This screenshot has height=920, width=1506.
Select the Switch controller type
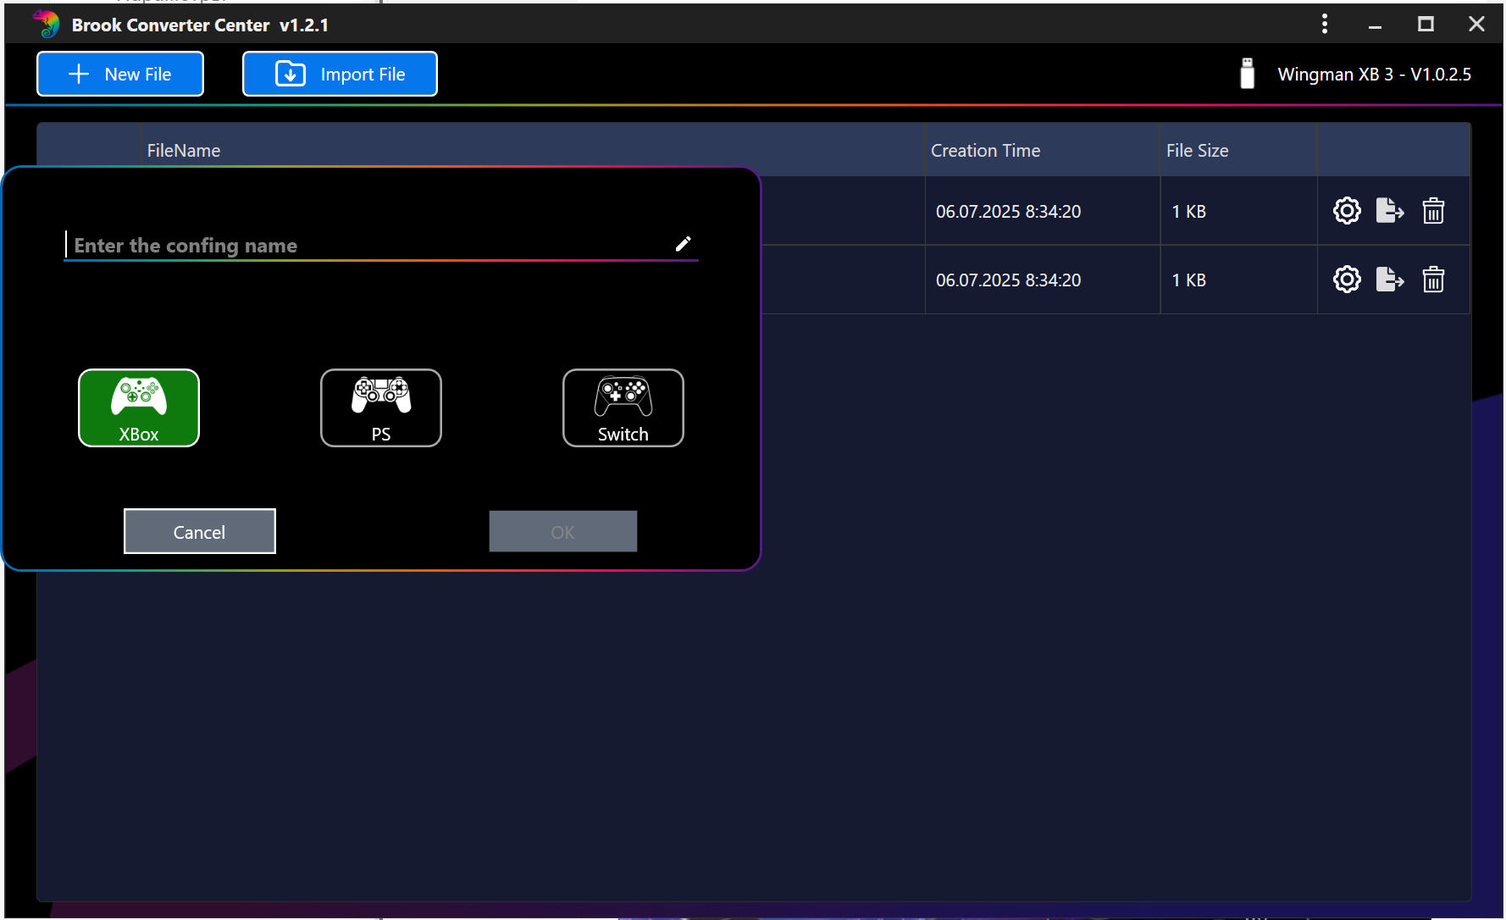pos(623,407)
